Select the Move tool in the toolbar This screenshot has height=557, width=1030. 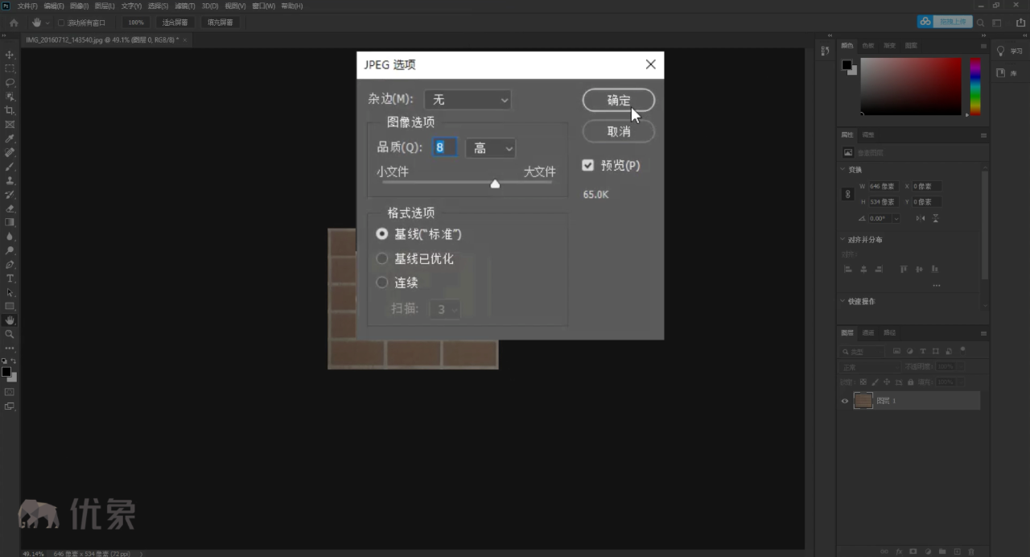(x=10, y=55)
